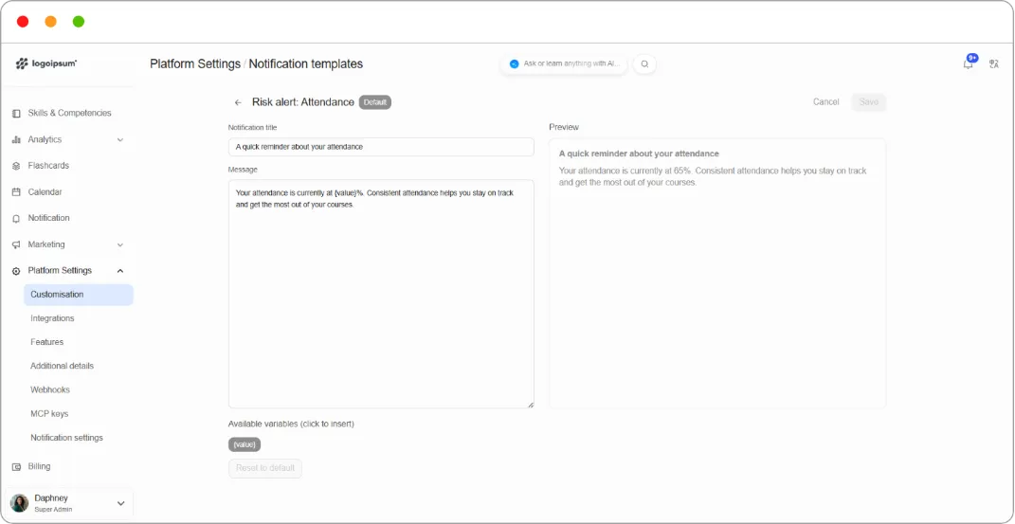Click the Notification title input field
This screenshot has height=524, width=1015.
tap(381, 147)
